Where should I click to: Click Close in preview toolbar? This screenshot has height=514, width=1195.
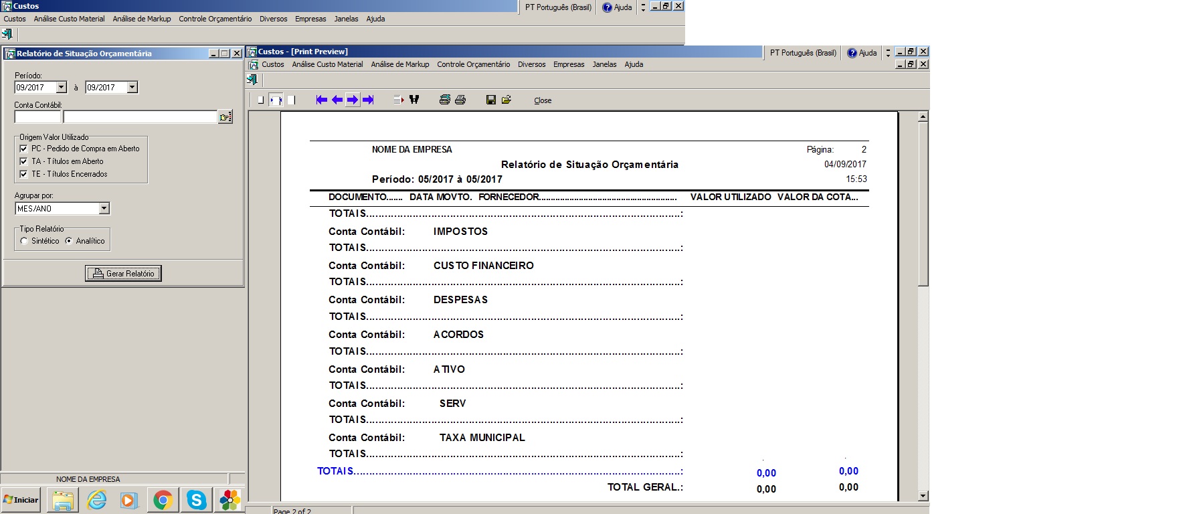tap(543, 100)
